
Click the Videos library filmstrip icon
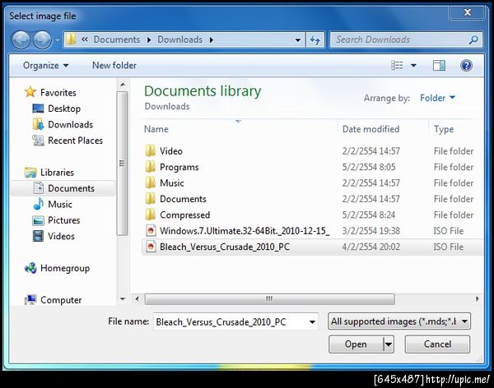(39, 236)
